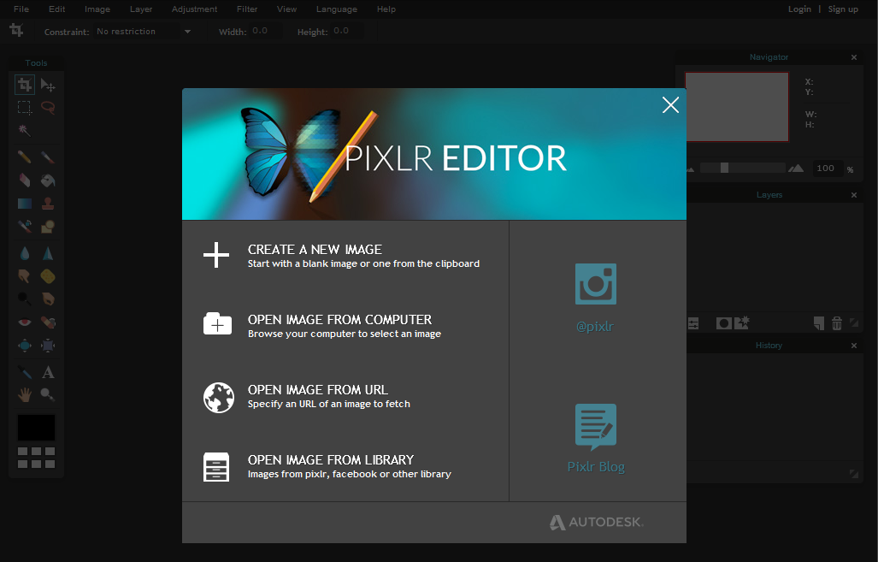
Task: Click the Navigator zoom-in mountain icon
Action: click(x=796, y=169)
